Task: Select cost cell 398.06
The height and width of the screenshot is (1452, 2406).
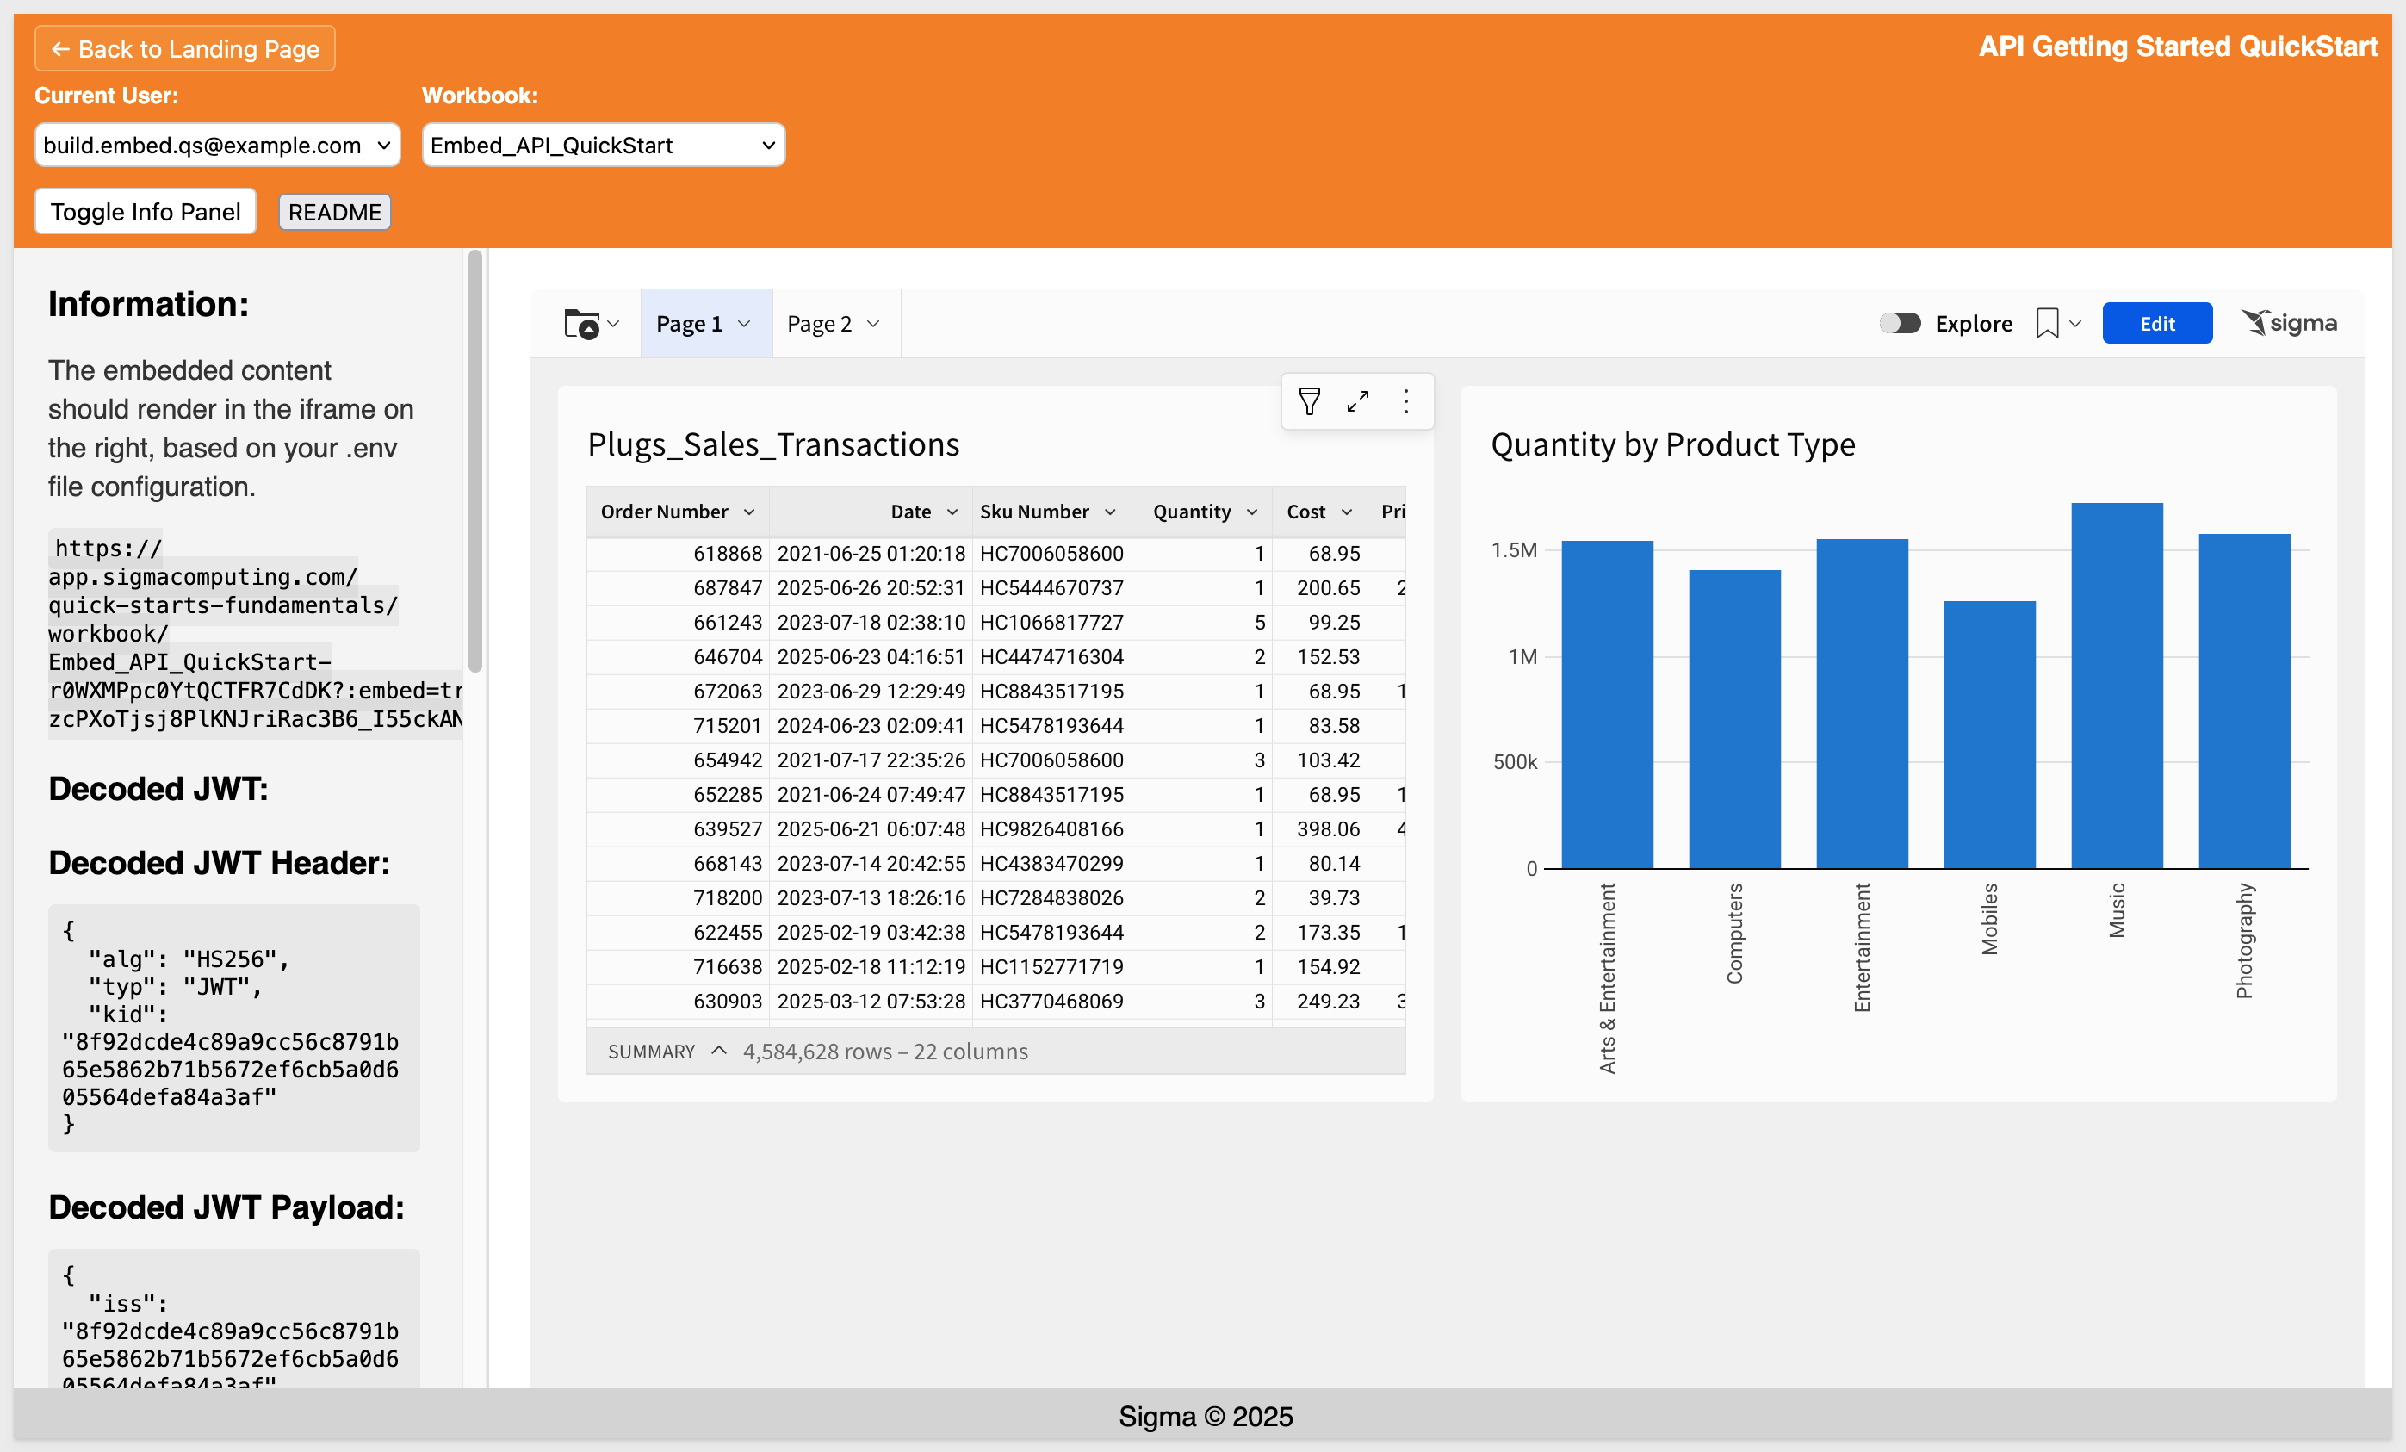Action: point(1320,829)
